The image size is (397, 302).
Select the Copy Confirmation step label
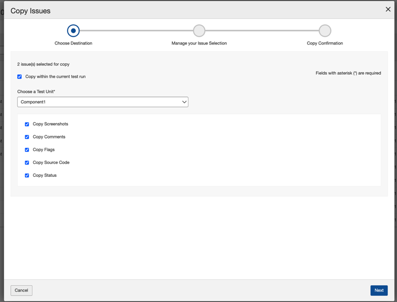point(325,43)
